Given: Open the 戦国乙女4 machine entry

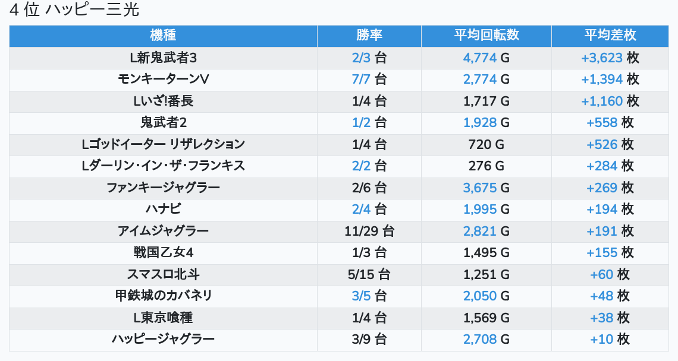Looking at the screenshot, I should pyautogui.click(x=163, y=252).
